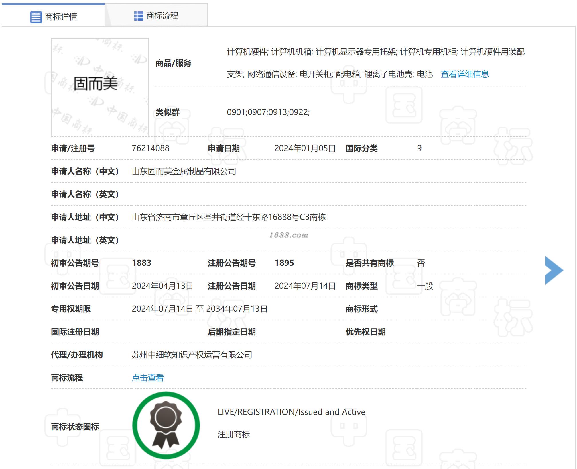Click the 商标详情 list icon

[x=36, y=17]
